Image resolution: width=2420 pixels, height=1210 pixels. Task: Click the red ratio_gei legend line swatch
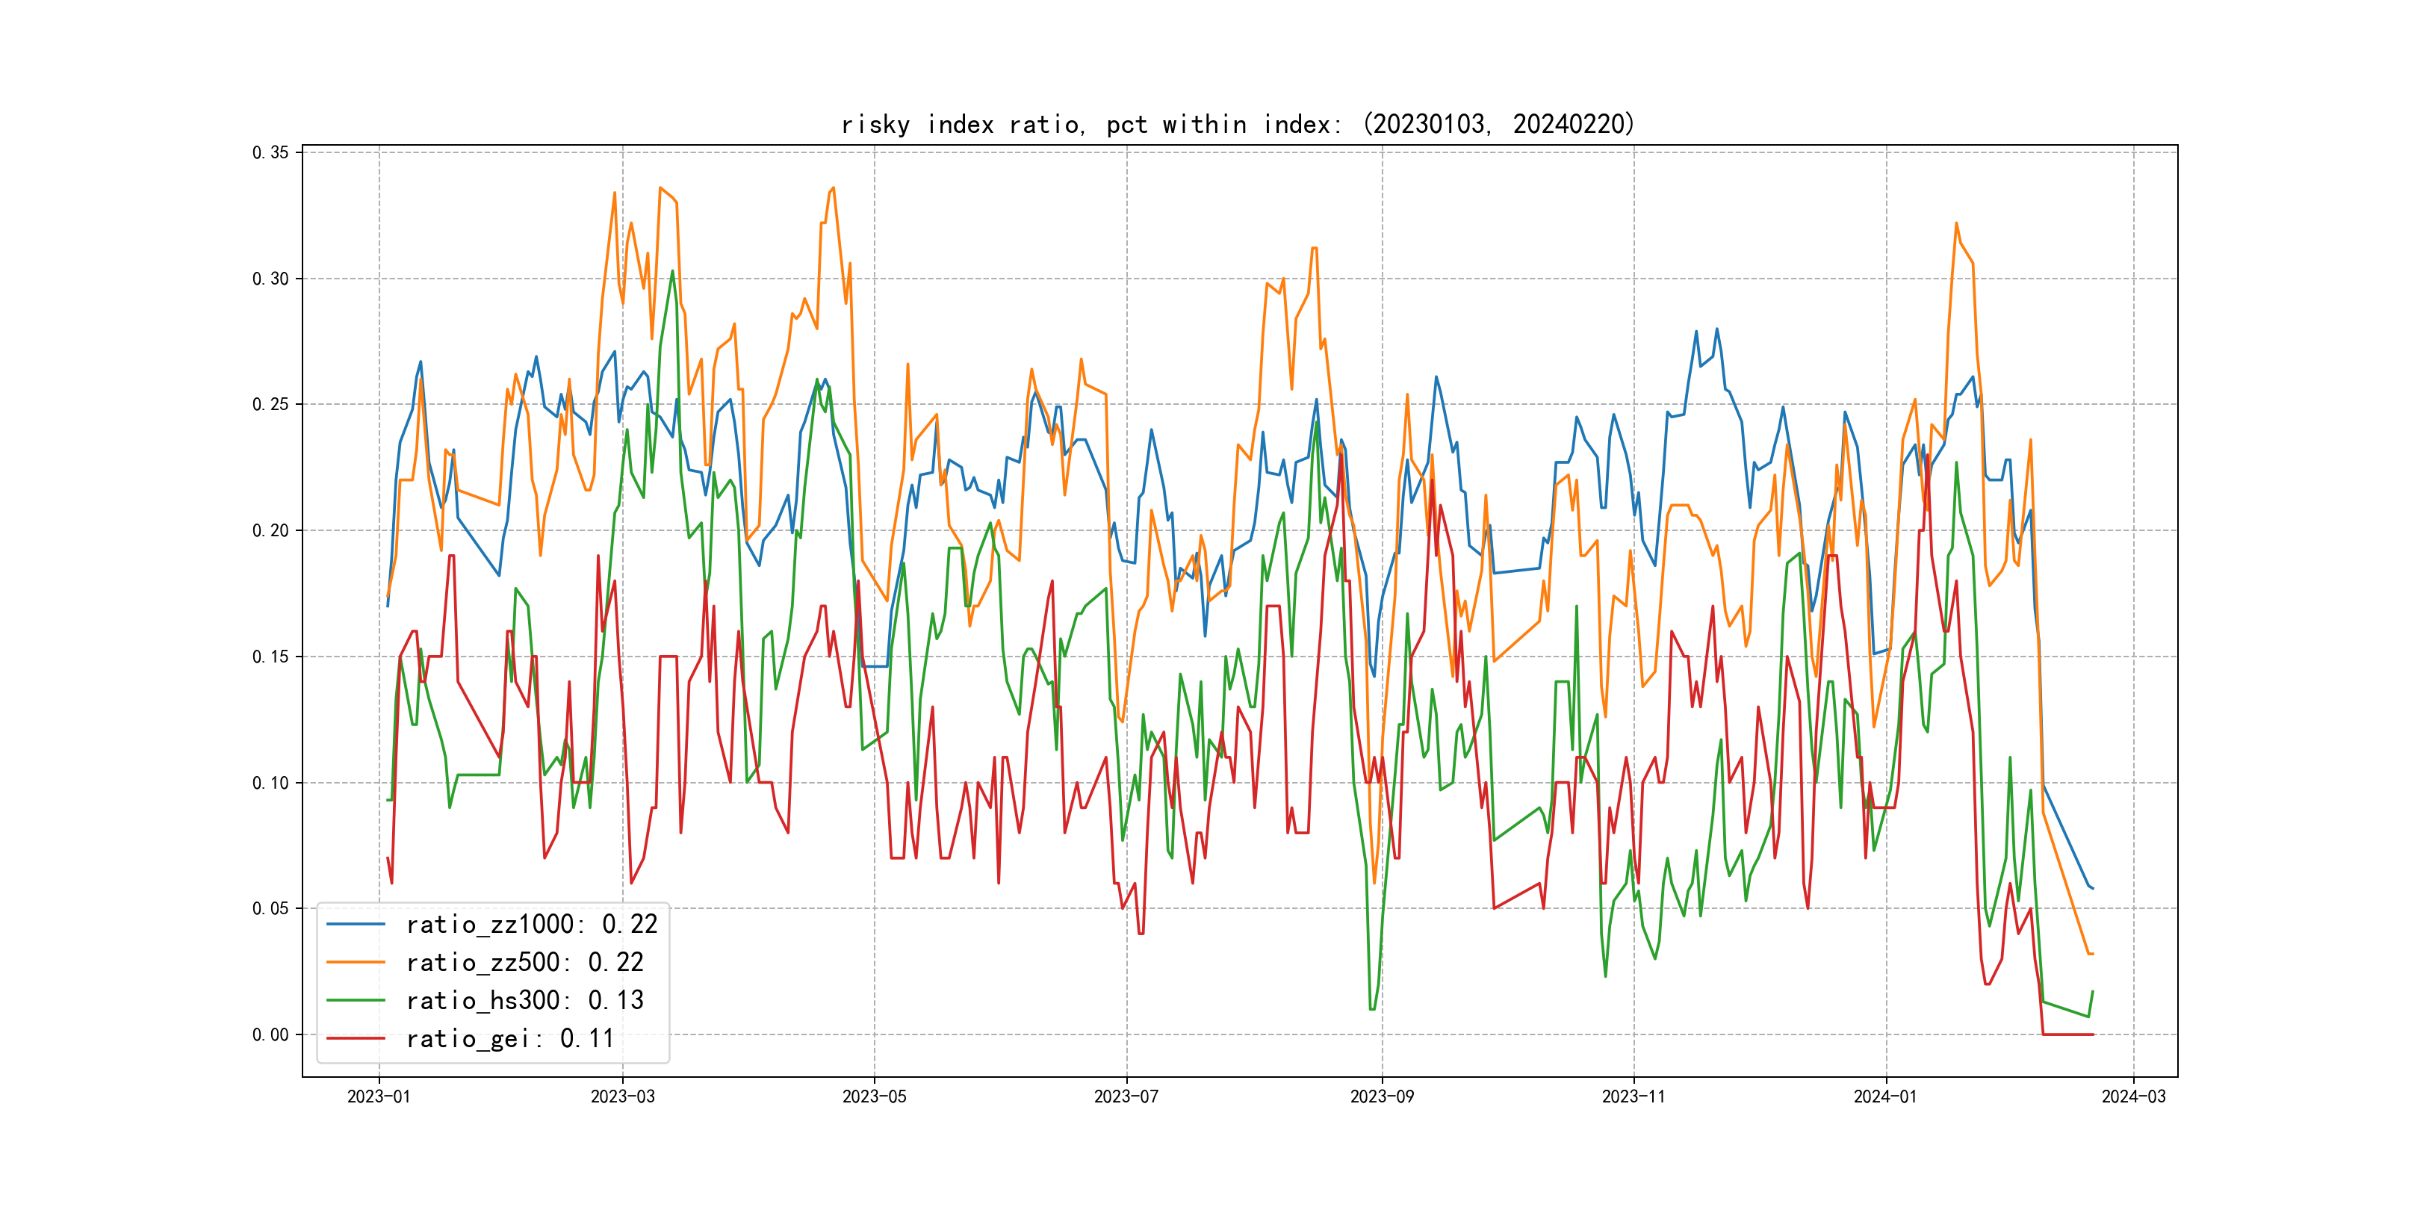355,1038
